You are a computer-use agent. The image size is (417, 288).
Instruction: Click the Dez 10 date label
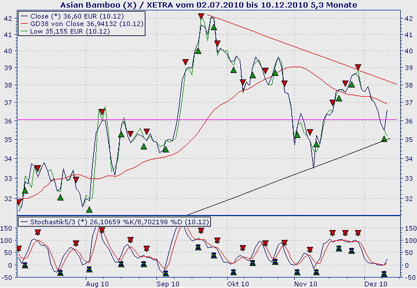[x=375, y=284]
